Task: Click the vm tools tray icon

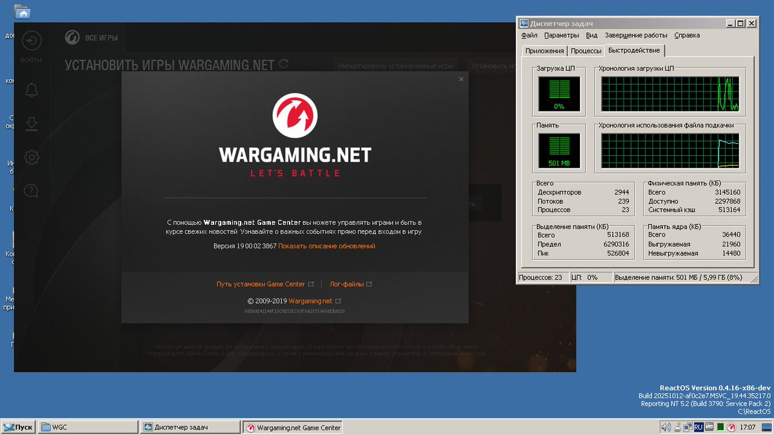Action: (709, 427)
